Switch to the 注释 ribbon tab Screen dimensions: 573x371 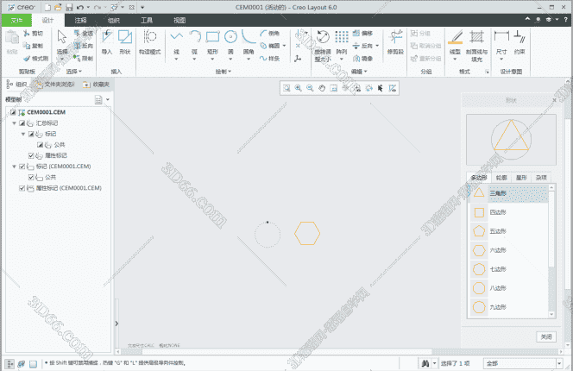[x=80, y=19]
